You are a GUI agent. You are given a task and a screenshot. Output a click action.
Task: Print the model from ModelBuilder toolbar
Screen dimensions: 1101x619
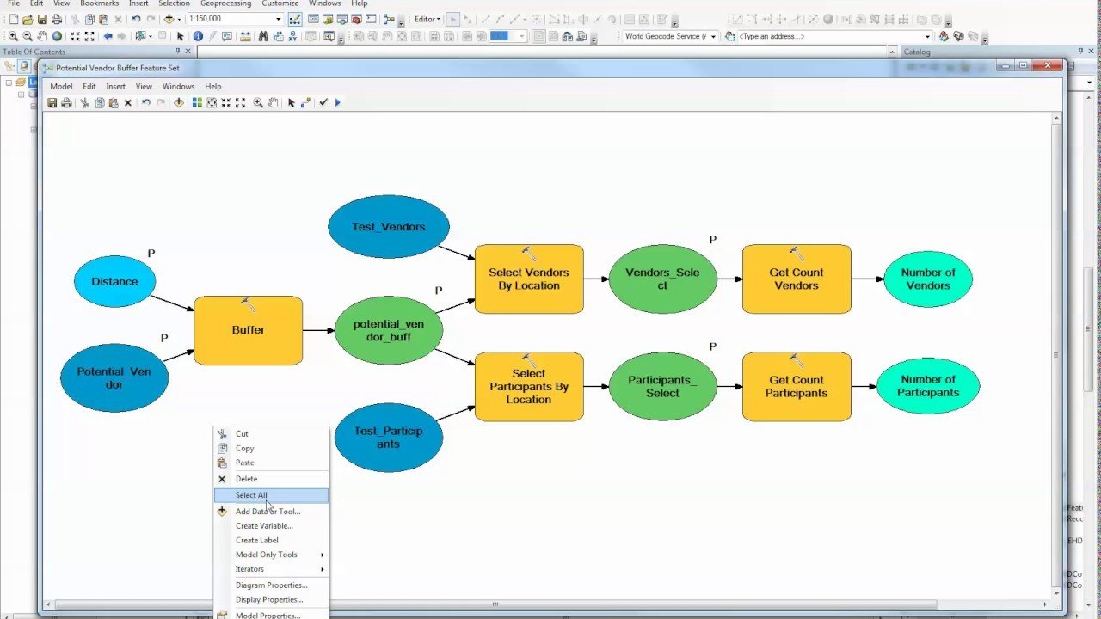coord(66,102)
